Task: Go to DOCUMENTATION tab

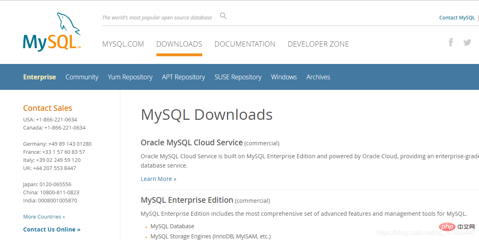Action: (x=245, y=44)
